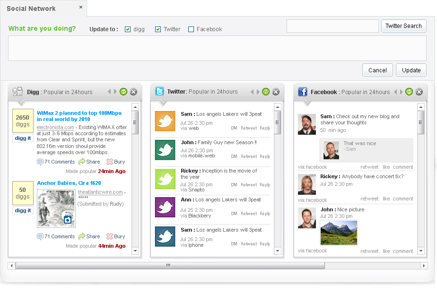Go to next page in Digg panel
This screenshot has height=295, width=437.
point(115,92)
